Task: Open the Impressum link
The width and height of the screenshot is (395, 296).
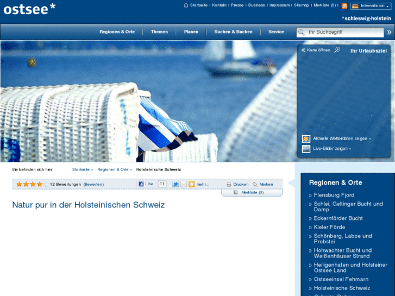Action: [280, 5]
